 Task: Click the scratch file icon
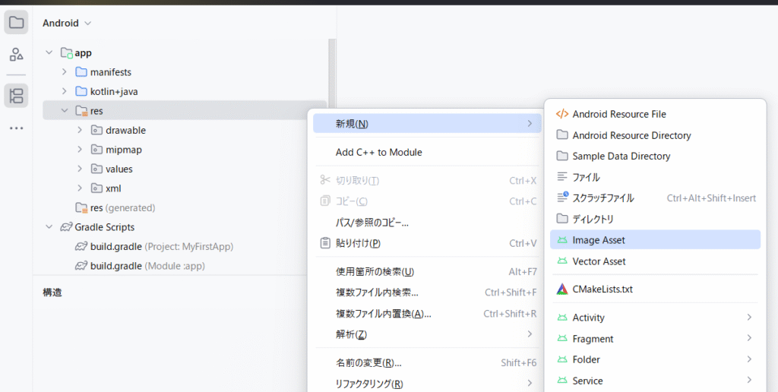click(x=562, y=198)
